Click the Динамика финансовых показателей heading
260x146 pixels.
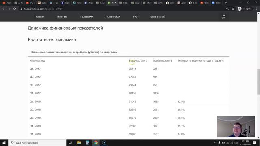[65, 28]
